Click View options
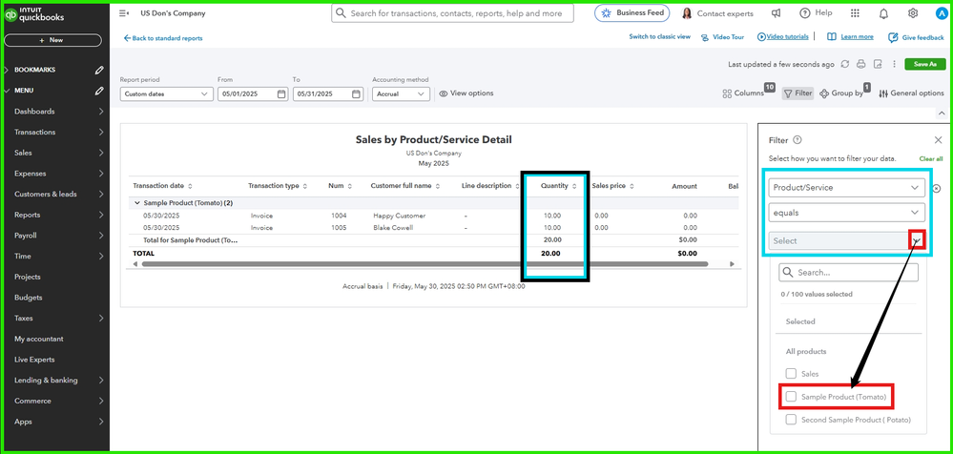Image resolution: width=953 pixels, height=454 pixels. pos(466,93)
